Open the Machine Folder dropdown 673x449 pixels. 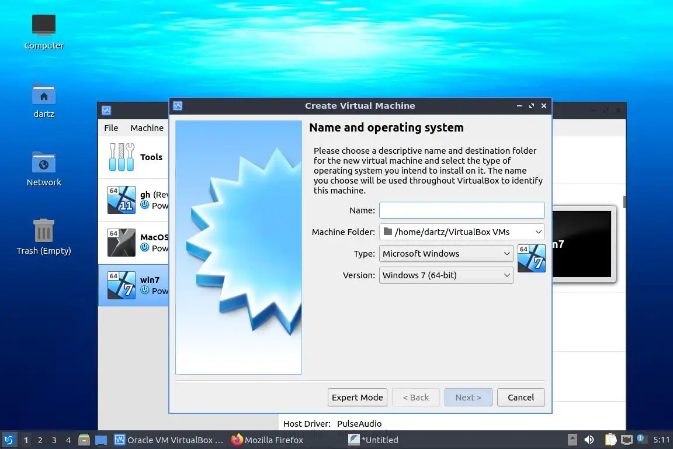(x=462, y=232)
